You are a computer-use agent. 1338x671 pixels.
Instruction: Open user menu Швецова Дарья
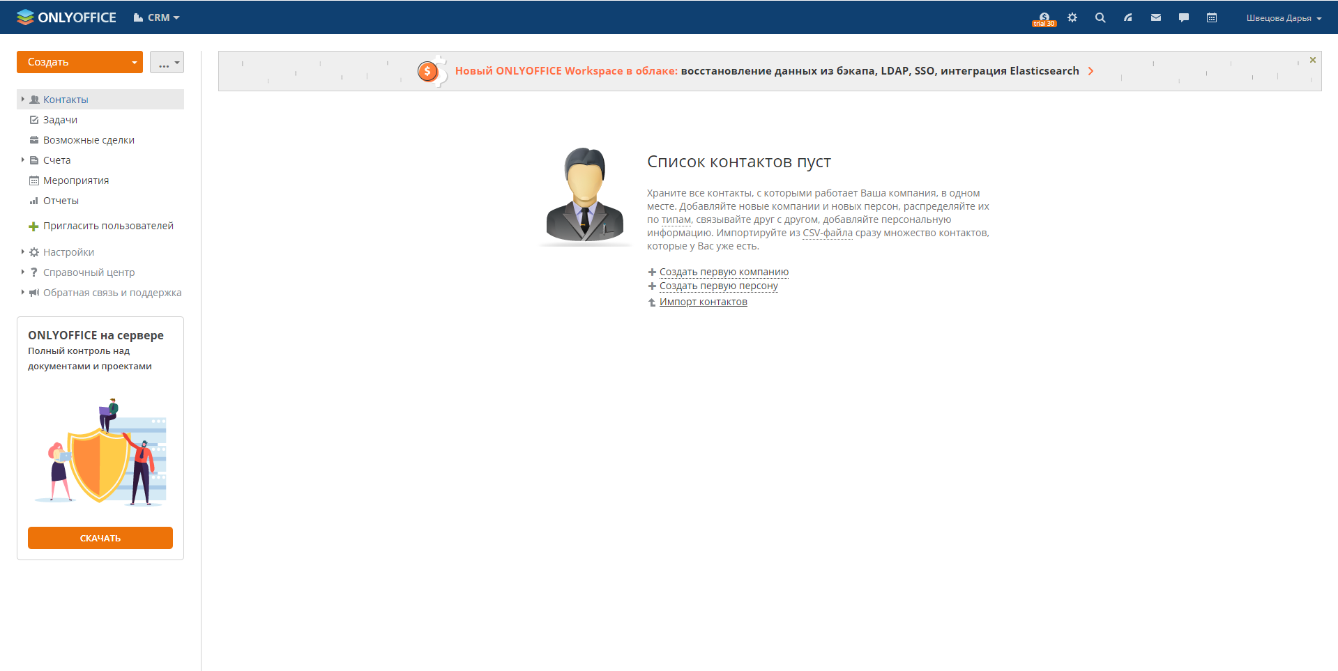(x=1284, y=18)
